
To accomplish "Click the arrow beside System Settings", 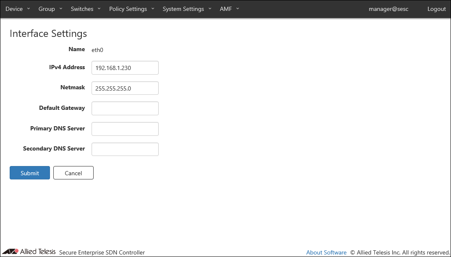I will coord(210,9).
